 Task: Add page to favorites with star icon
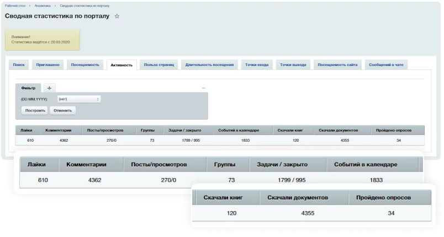[117, 17]
